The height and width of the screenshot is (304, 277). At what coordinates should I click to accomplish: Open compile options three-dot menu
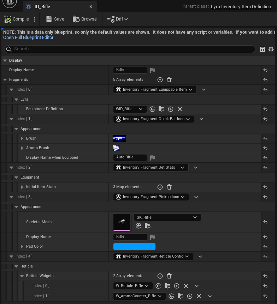click(35, 19)
